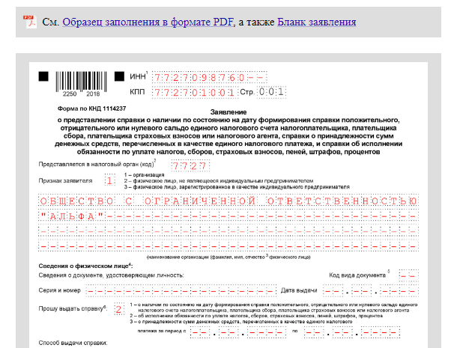Click caption "наименование организации (фамилия, имя, отчество физического лица)"
Viewport: 454px width, 348px height.
pyautogui.click(x=228, y=257)
